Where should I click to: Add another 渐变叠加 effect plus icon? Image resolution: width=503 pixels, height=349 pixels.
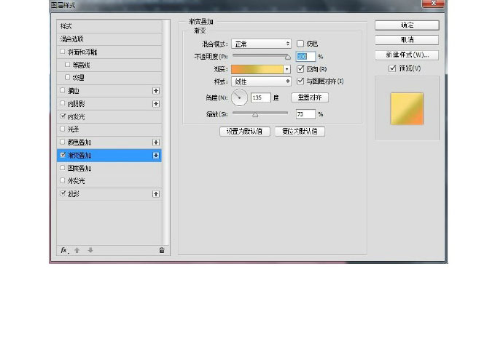pos(156,156)
